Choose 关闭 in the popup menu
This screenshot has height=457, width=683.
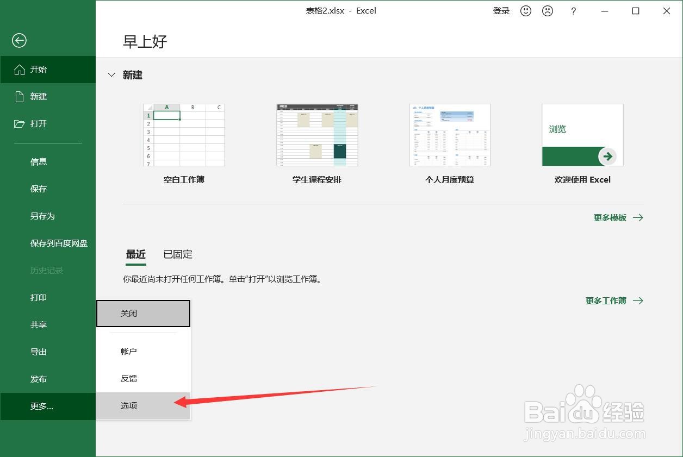point(144,314)
